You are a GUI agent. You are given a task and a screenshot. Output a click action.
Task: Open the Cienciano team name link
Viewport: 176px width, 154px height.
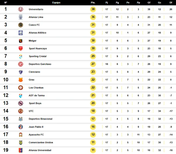point(34,72)
